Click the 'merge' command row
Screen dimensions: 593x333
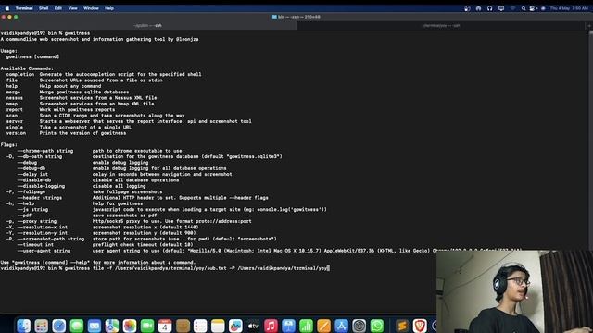(68, 92)
